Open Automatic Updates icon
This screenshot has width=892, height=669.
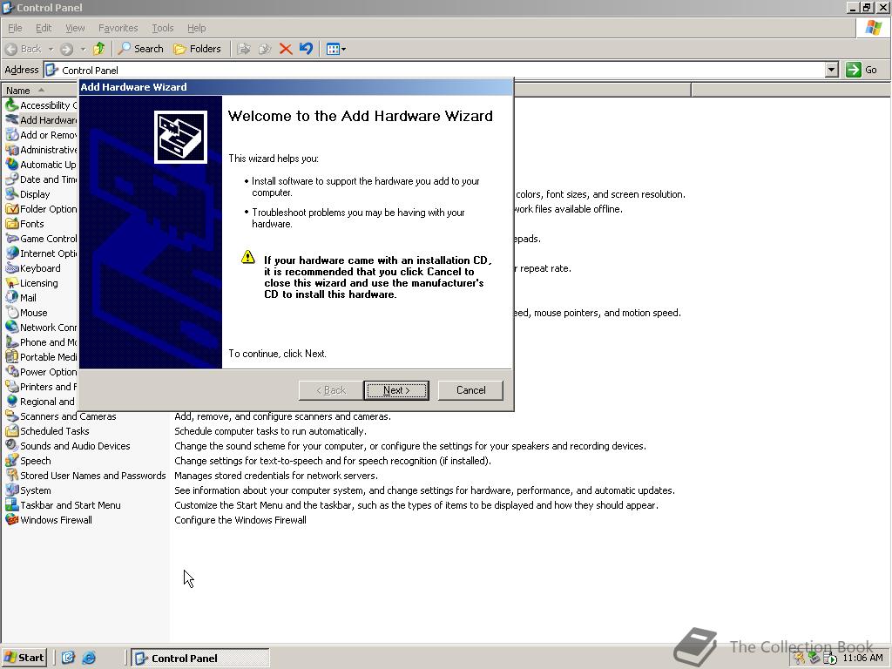(12, 165)
